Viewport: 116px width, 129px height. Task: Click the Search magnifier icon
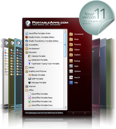coord(71,77)
